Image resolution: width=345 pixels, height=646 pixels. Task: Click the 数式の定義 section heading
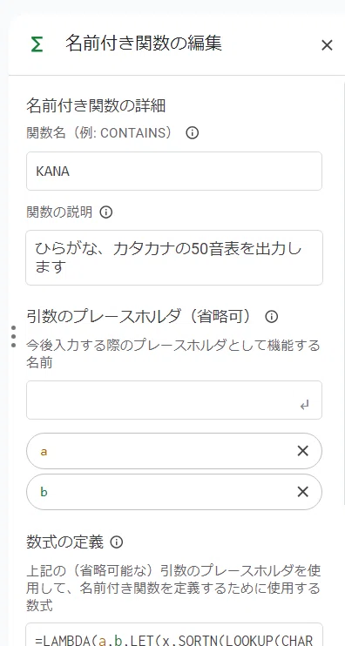[64, 542]
